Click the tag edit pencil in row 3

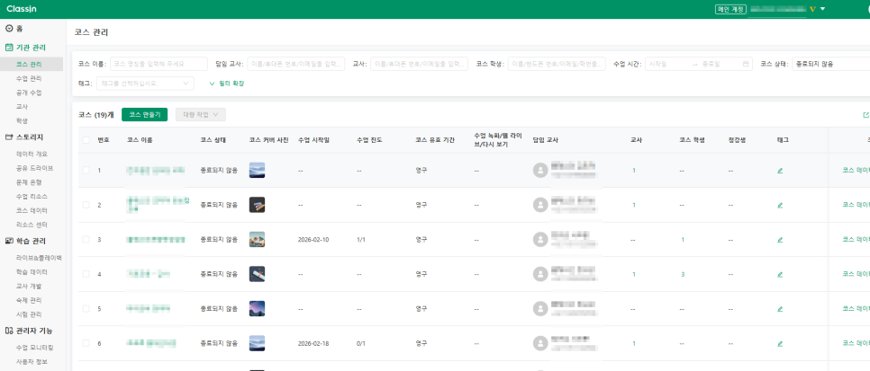click(780, 240)
